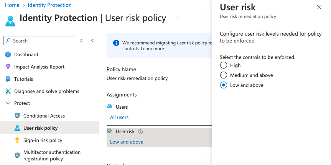Select the Medium and above radio button
This screenshot has height=165, width=331.
pyautogui.click(x=224, y=75)
